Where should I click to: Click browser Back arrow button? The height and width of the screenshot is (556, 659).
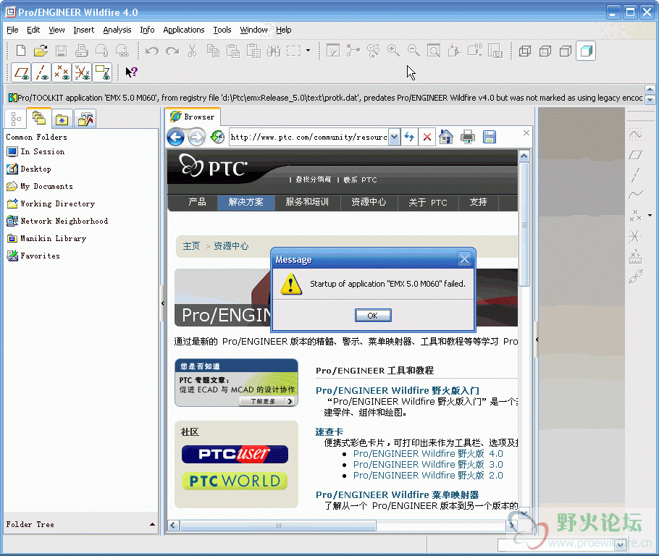176,137
